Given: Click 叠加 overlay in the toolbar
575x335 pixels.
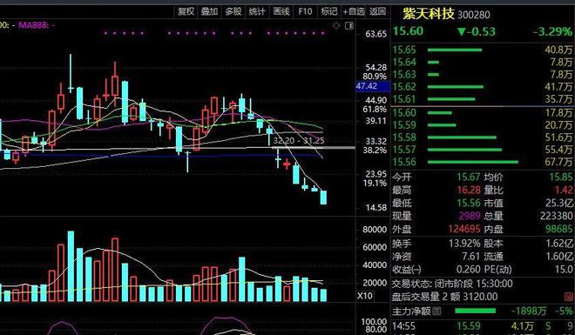Looking at the screenshot, I should pyautogui.click(x=209, y=11).
